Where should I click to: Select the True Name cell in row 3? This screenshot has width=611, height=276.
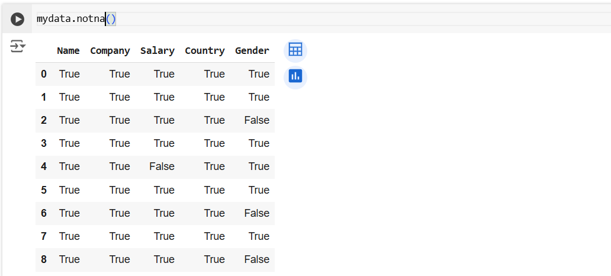(x=69, y=143)
